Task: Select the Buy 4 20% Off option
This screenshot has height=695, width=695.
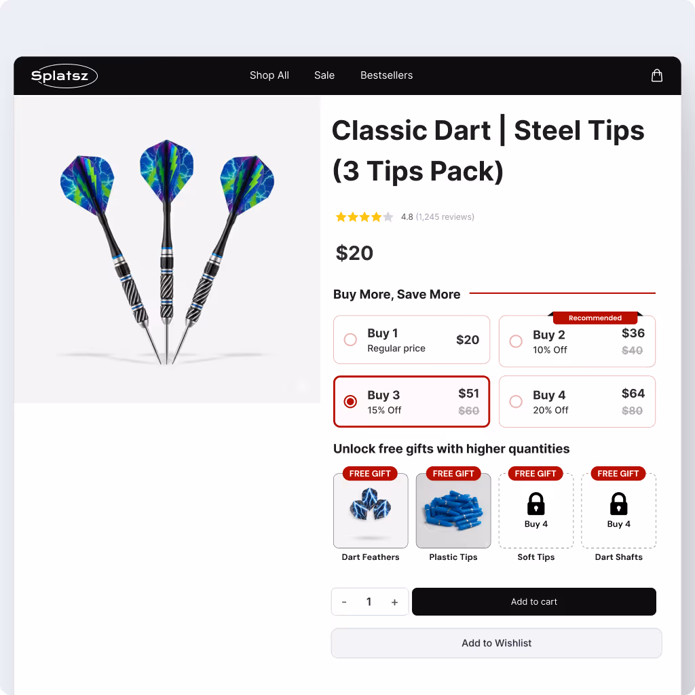Action: (x=577, y=402)
